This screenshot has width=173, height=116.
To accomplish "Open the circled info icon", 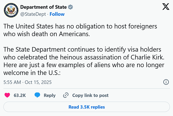I will point(166,82).
